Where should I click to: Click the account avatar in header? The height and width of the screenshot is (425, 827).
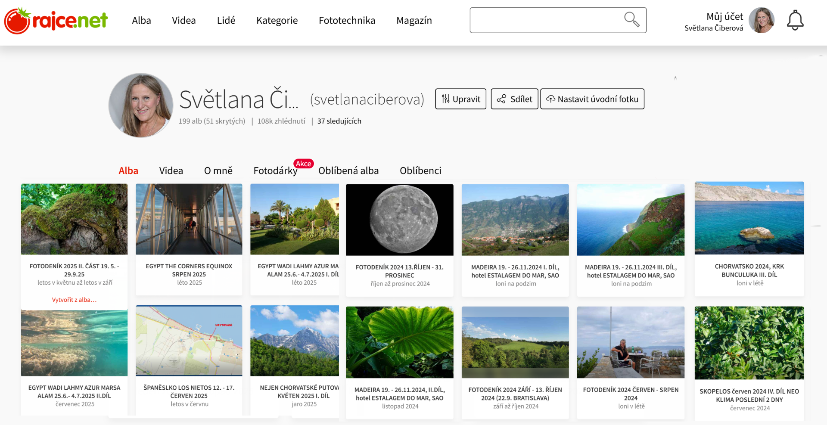point(761,20)
